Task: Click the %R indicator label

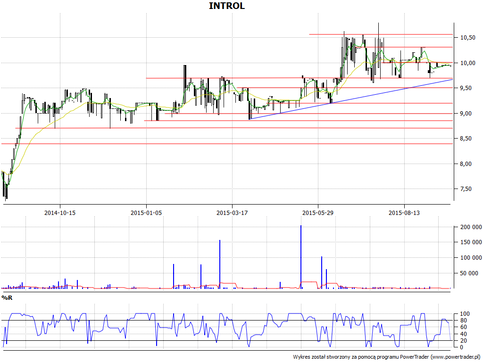Action: pos(7,298)
